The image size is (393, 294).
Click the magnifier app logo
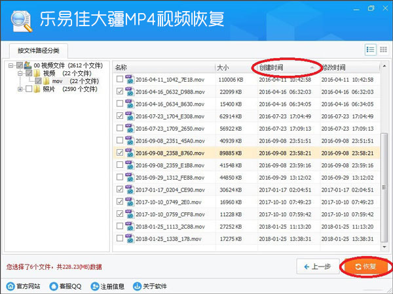22,22
